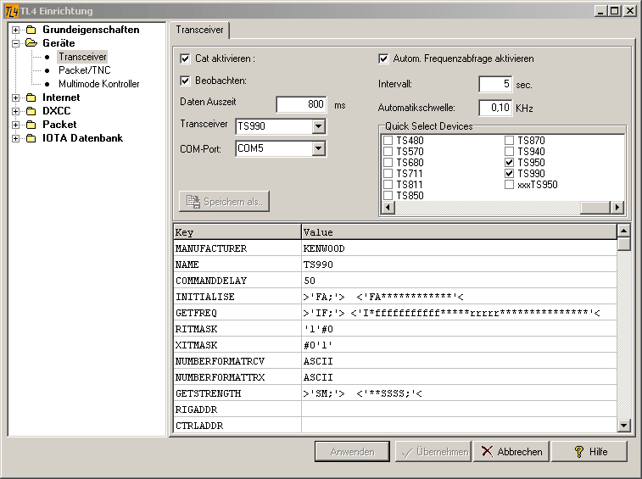Click the NAME value TS990 cell
Viewport: 642px width, 479px height.
click(x=459, y=265)
